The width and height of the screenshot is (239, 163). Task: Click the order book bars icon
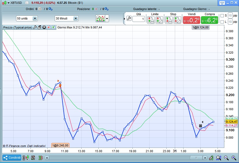click(41, 158)
